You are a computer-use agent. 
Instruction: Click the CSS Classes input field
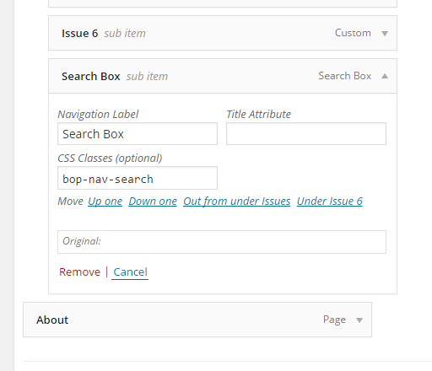[x=138, y=178]
